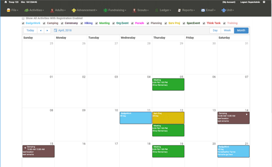Screen dimensions: 272x167
Task: Click the Fundraising menu icon
Action: pyautogui.click(x=105, y=10)
